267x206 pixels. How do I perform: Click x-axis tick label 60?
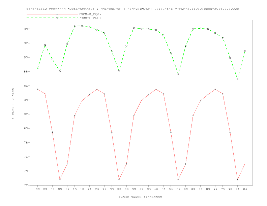[186, 189]
